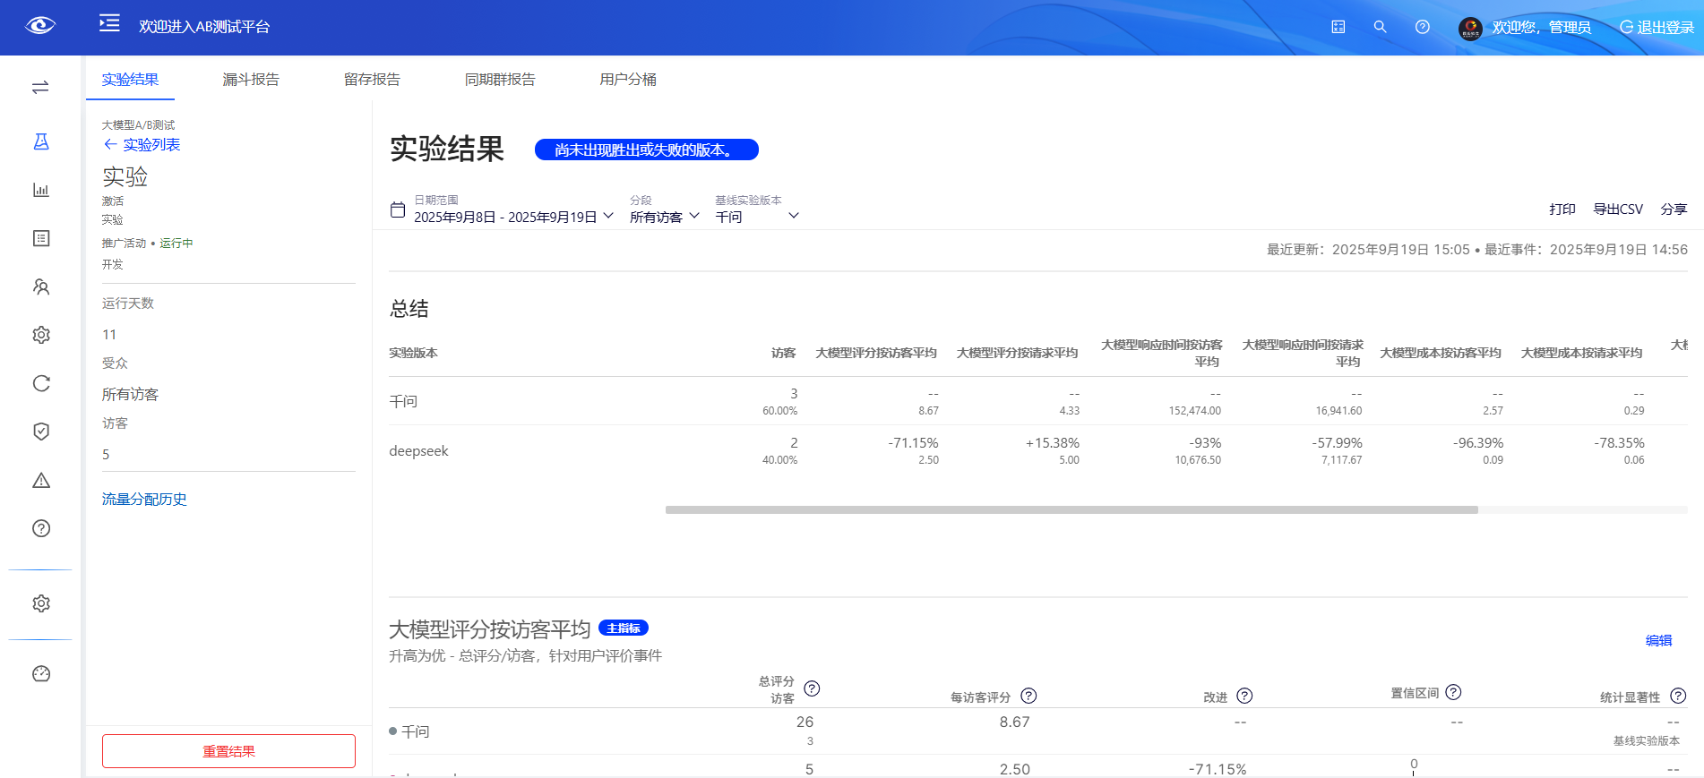Click the dashboard gauge icon in sidebar

tap(41, 673)
